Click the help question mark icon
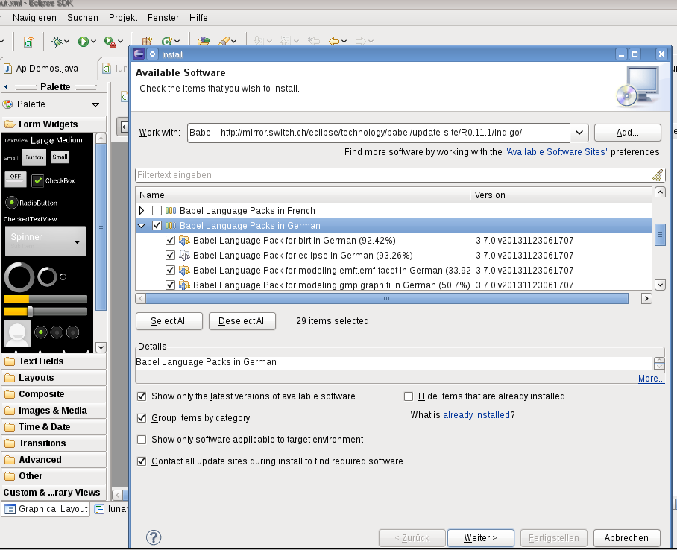The image size is (677, 550). (154, 537)
